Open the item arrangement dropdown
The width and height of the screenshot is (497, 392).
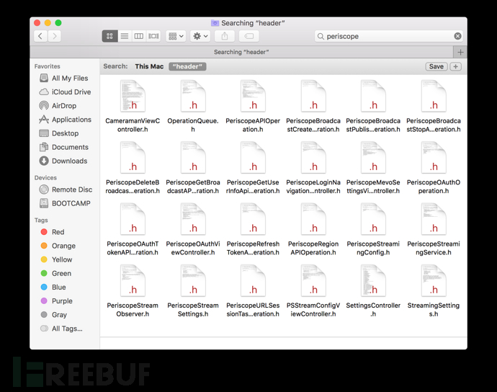[x=176, y=36]
